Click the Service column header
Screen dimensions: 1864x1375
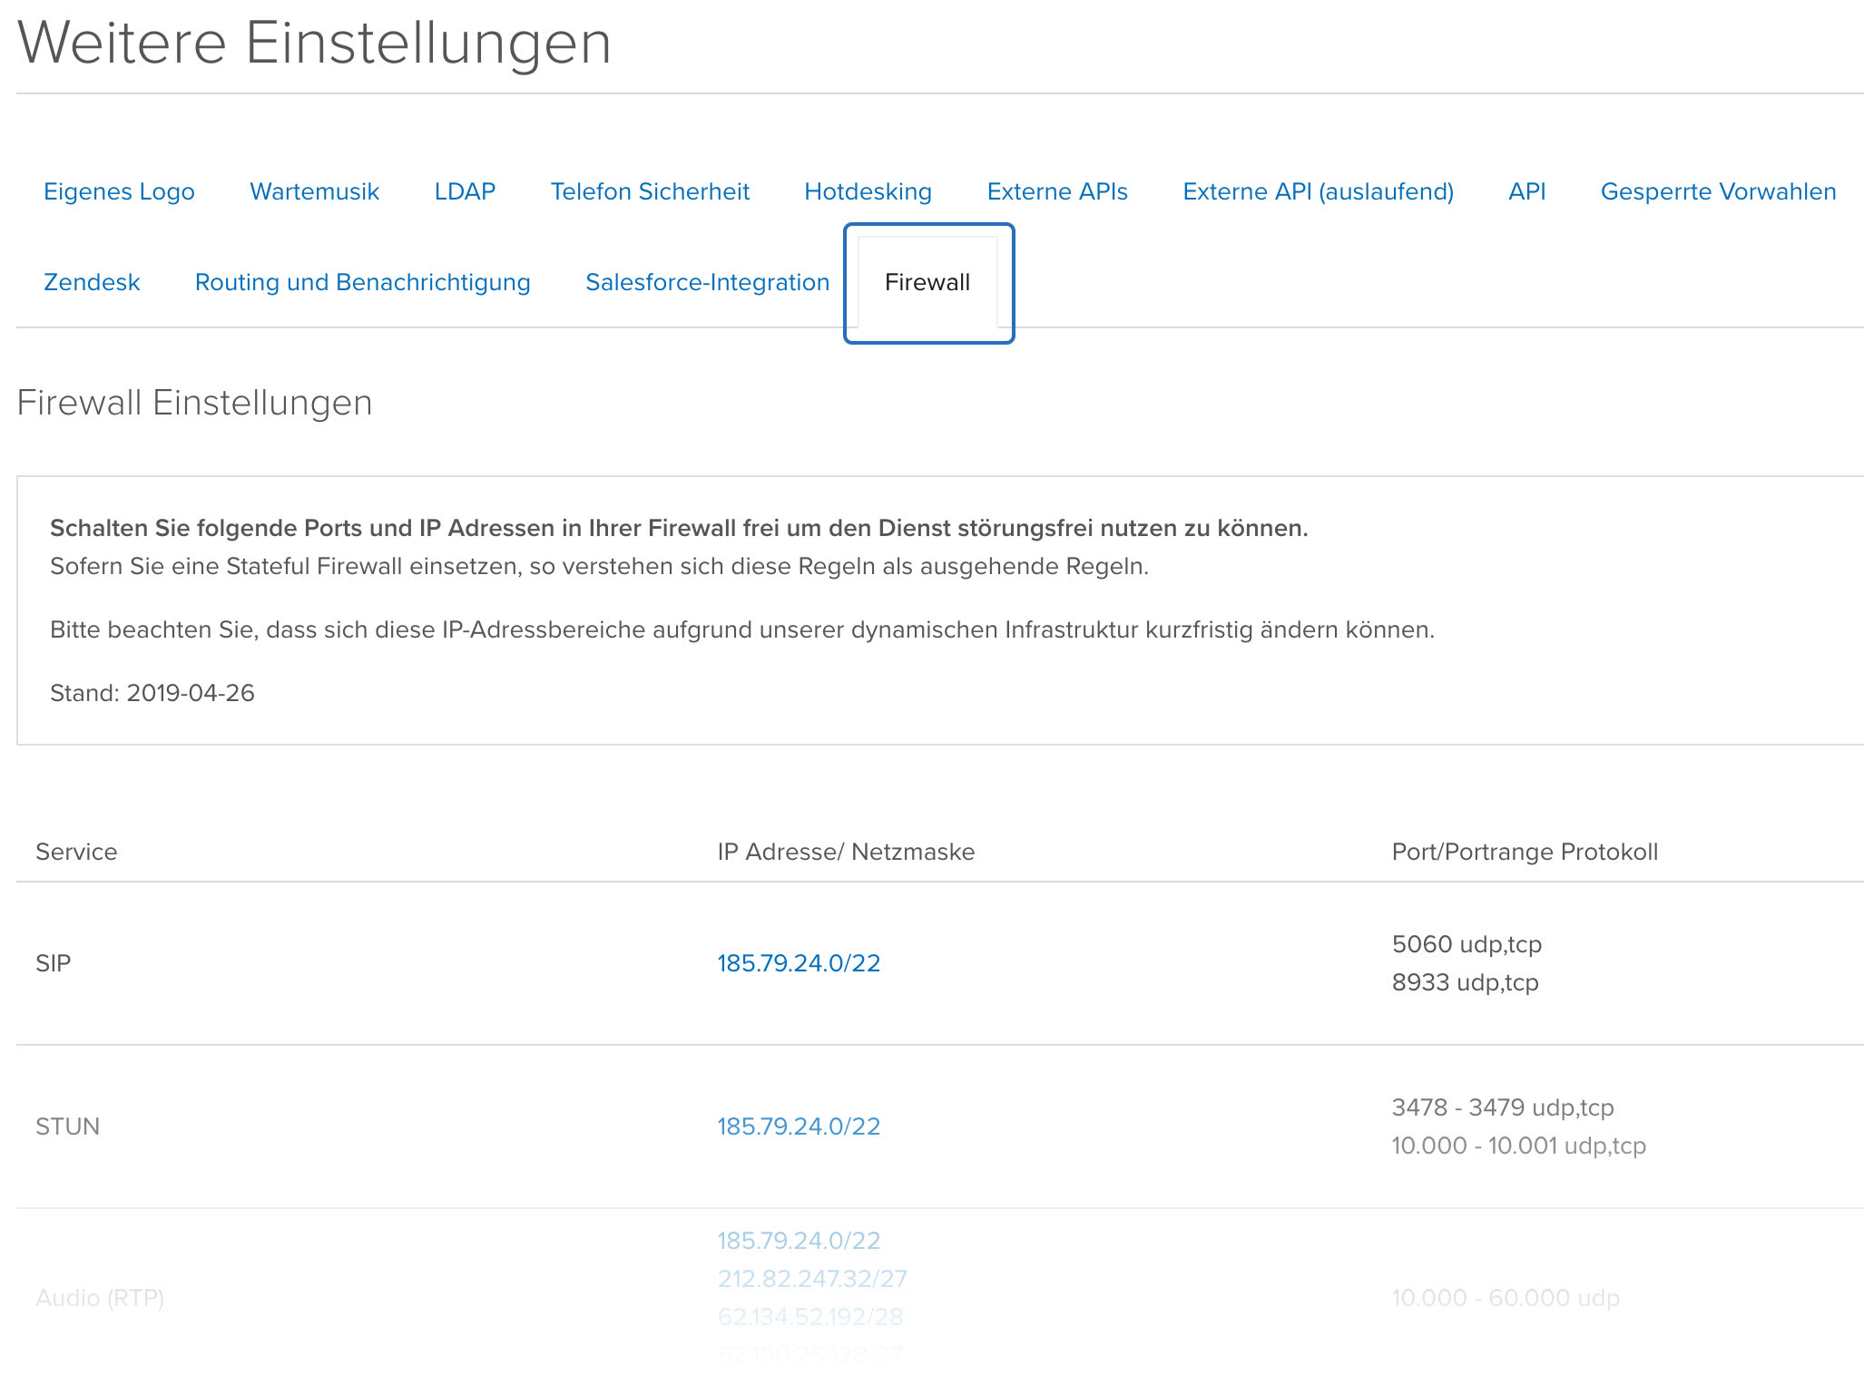click(x=76, y=852)
